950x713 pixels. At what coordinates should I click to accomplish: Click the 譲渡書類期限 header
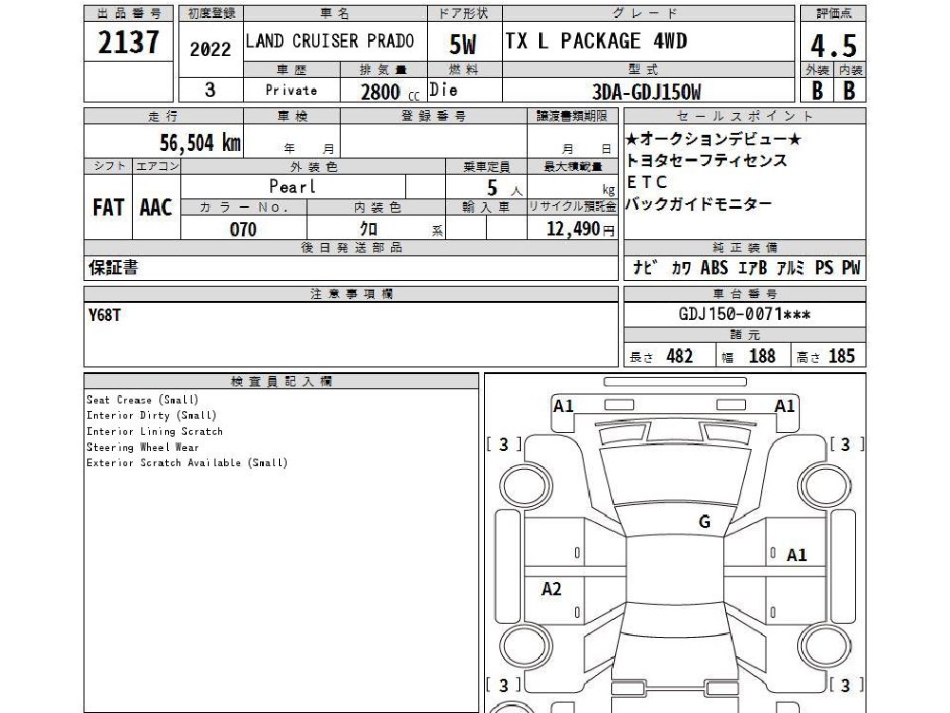[x=572, y=116]
